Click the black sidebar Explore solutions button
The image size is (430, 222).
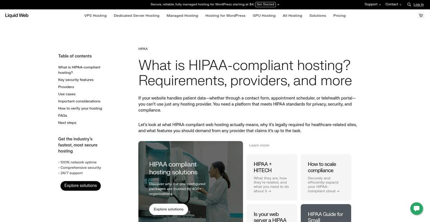coord(81,185)
